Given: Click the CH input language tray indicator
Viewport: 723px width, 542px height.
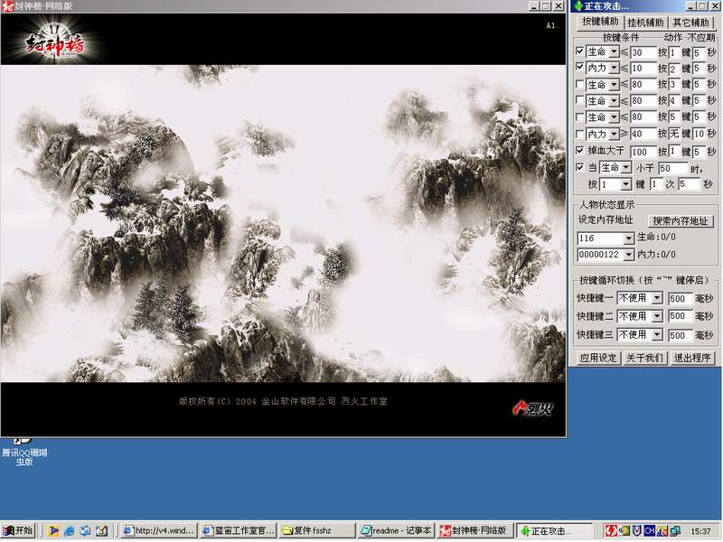Looking at the screenshot, I should pyautogui.click(x=649, y=531).
